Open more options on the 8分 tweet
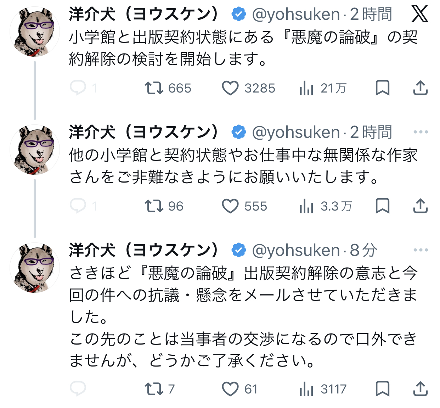This screenshot has height=408, width=440. 421,250
